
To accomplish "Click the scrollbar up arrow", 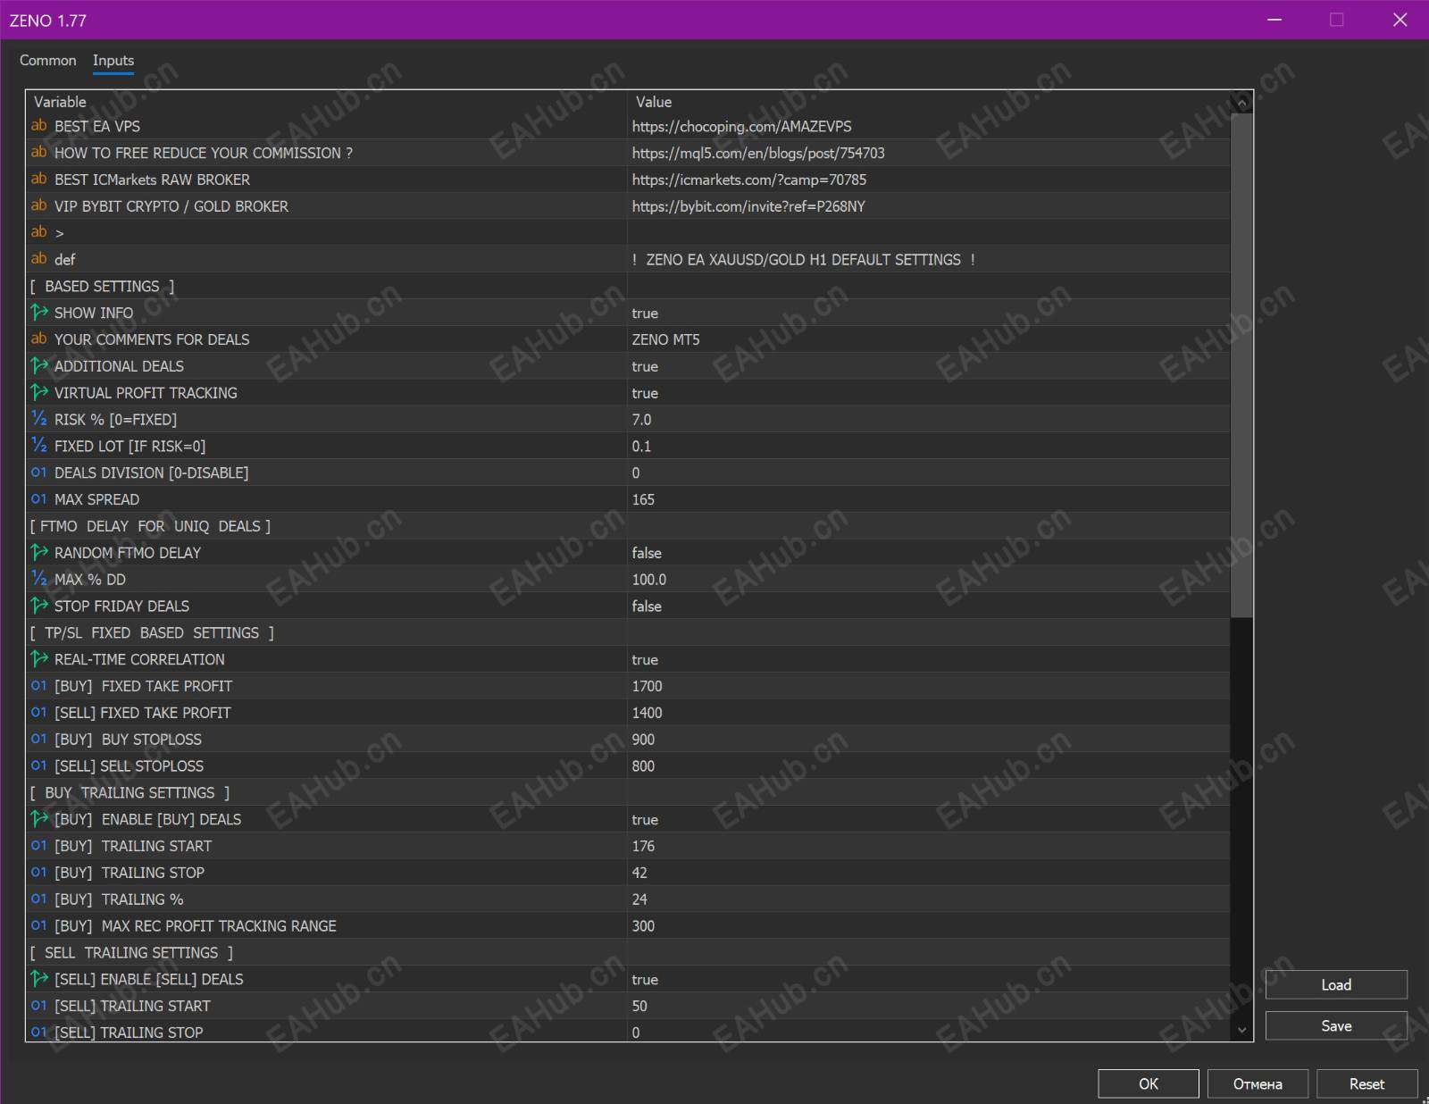I will point(1241,104).
